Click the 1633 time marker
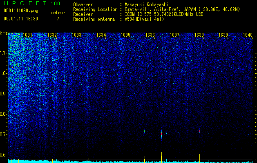 coord(76,35)
